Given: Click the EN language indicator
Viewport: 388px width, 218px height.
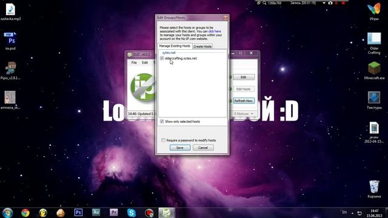Looking at the screenshot, I should coord(344,213).
